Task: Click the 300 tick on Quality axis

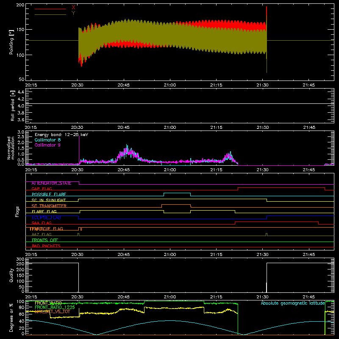Action: coord(20,259)
